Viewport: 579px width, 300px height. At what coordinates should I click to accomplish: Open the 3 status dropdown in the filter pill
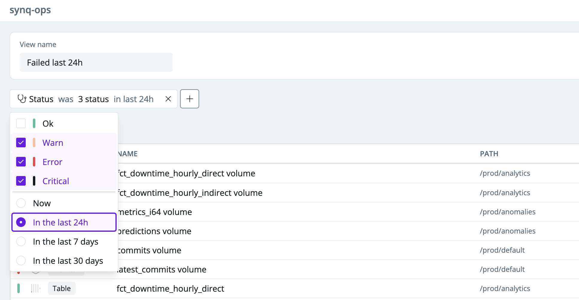(x=93, y=99)
